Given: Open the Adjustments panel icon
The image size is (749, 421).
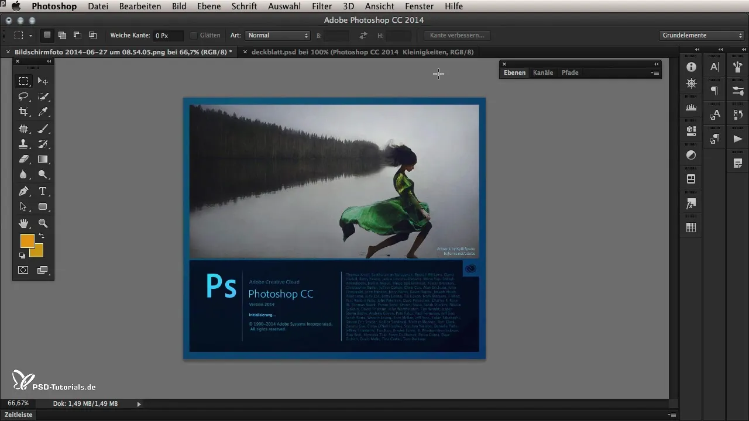Looking at the screenshot, I should coord(691,155).
